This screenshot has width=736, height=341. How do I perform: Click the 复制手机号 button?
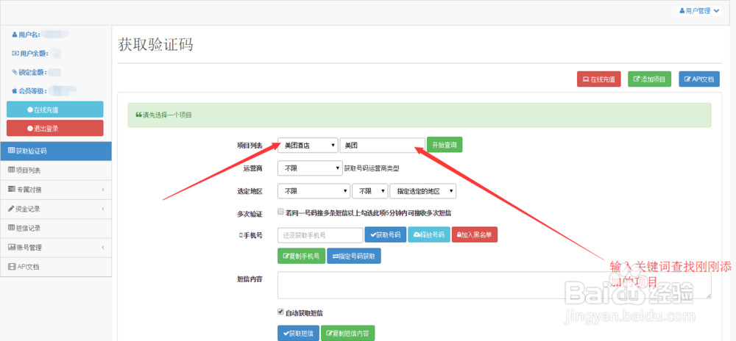(301, 256)
